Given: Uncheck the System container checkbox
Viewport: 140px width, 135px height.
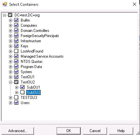Looking at the screenshot, I should pos(16,72).
